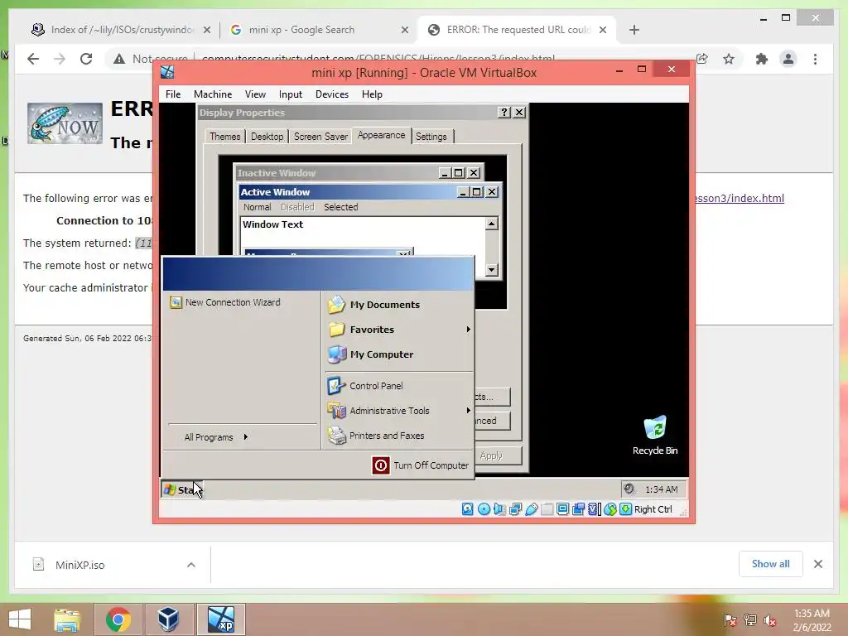848x636 pixels.
Task: Click the network adapter icon in VirtualBox status bar
Action: 515,509
